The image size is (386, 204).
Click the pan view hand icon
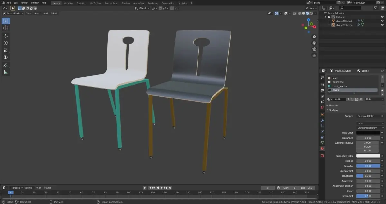[314, 43]
